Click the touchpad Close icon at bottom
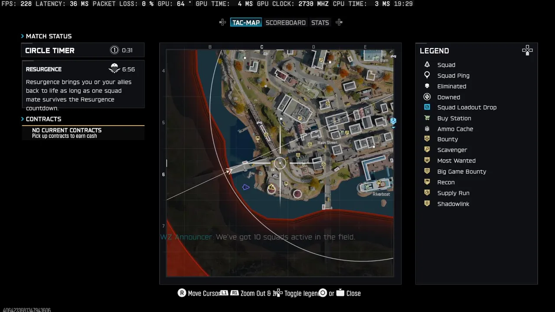Screen dimensions: 555x312 click(340, 293)
